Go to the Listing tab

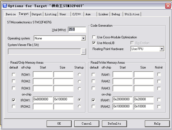point(51,14)
